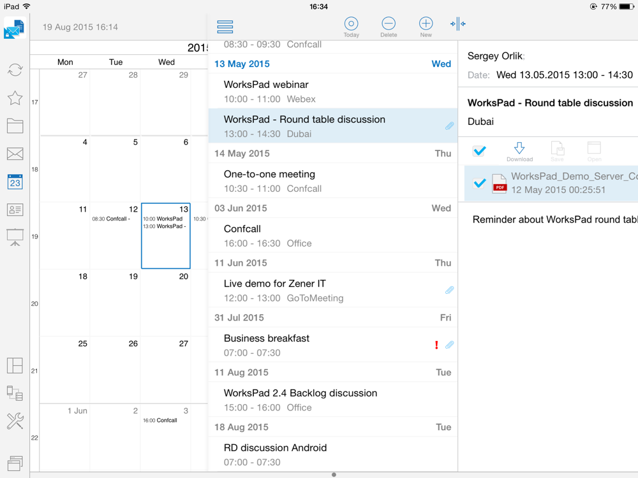Select day 20 in the calendar grid

coord(166,303)
